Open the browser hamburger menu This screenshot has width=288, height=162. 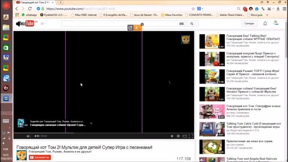click(284, 9)
